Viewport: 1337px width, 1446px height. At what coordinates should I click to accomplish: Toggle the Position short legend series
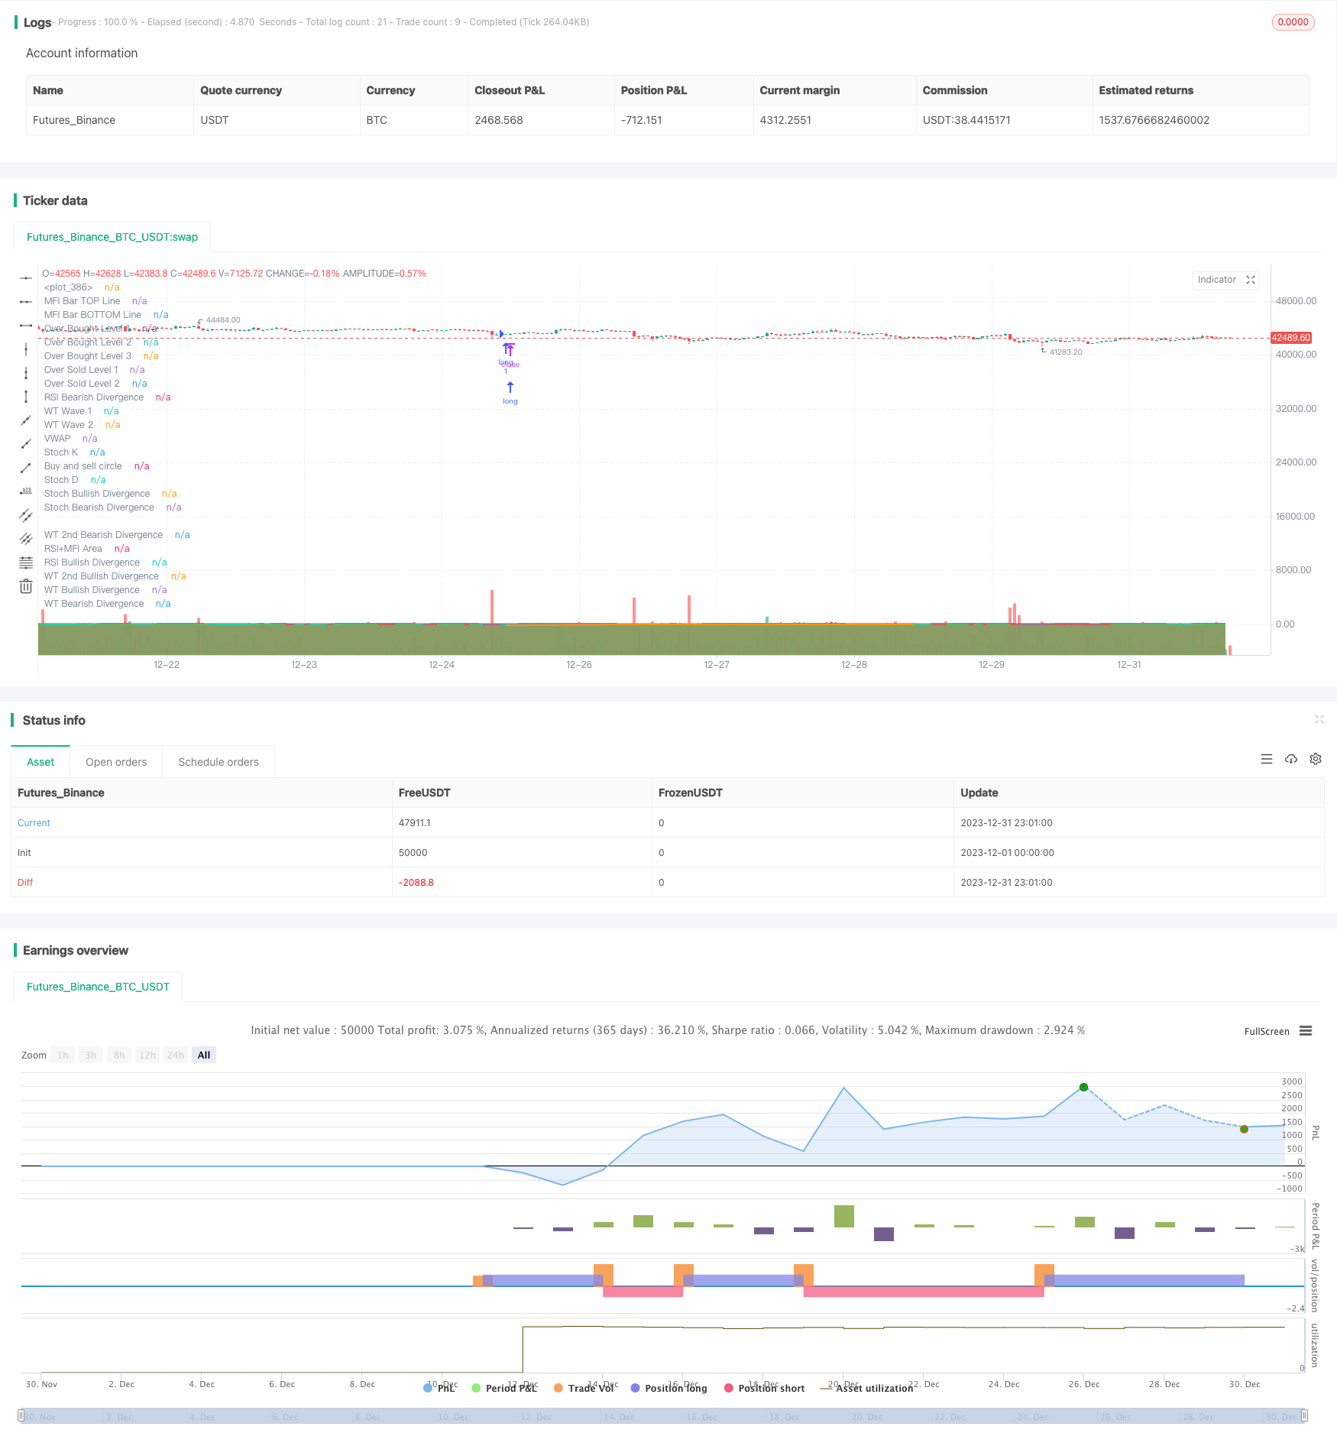(x=764, y=1388)
